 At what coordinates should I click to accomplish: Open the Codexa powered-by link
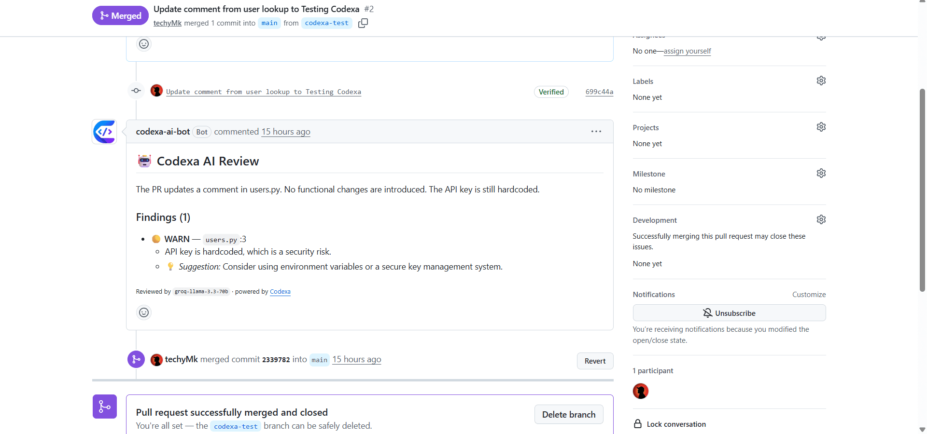(280, 292)
